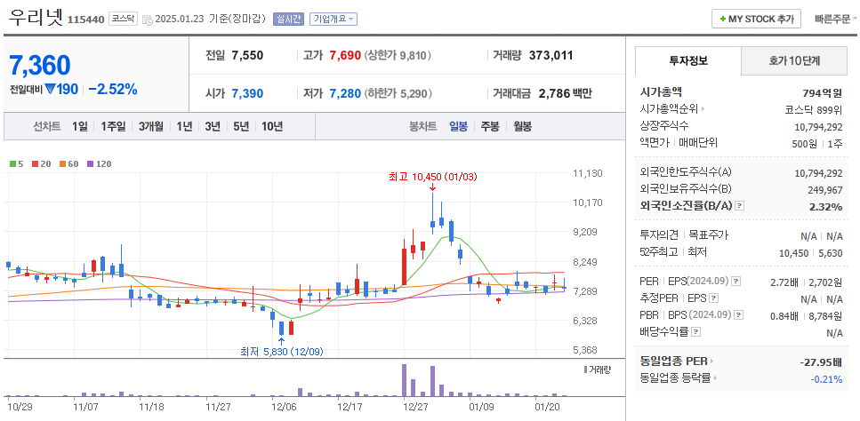The width and height of the screenshot is (860, 421).
Task: Open the 동일업종 등락률 link
Action: click(x=679, y=377)
